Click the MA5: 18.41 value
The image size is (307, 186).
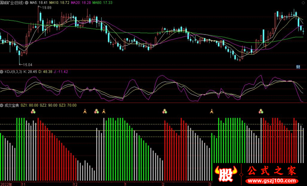coord(39,3)
